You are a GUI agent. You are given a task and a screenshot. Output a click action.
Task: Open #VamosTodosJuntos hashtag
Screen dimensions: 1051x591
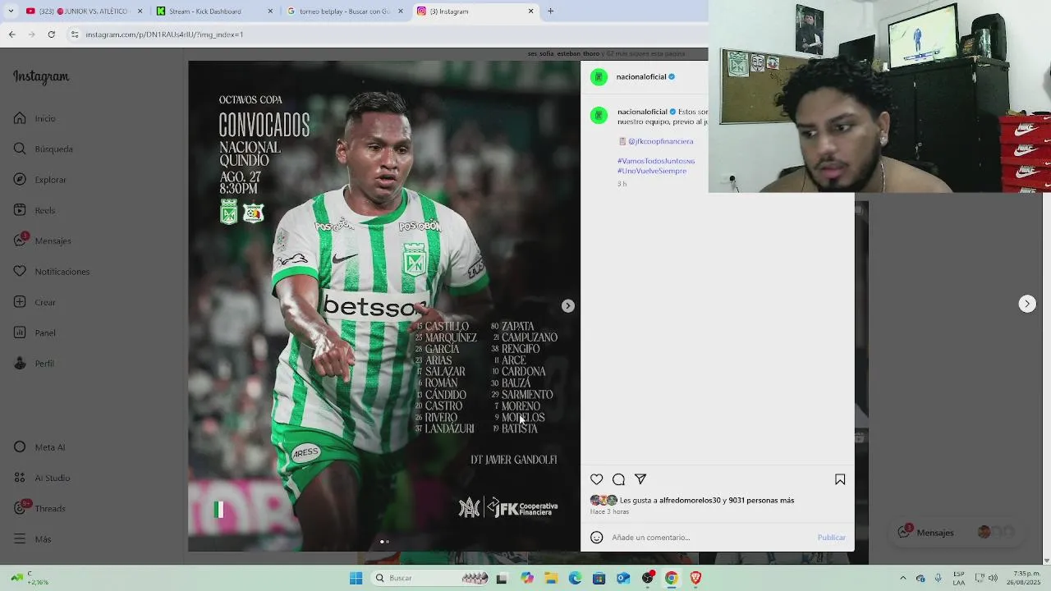[656, 161]
